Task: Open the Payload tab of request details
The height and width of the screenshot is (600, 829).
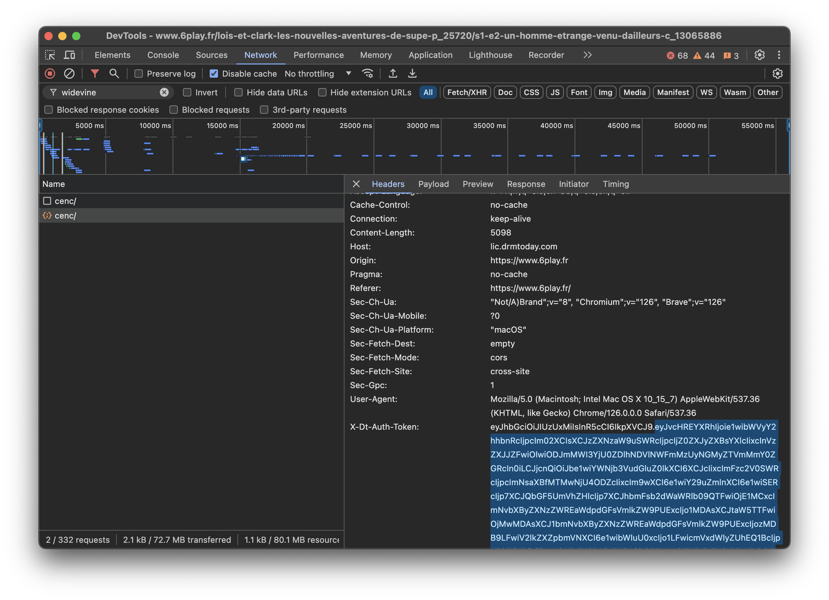Action: (x=433, y=184)
